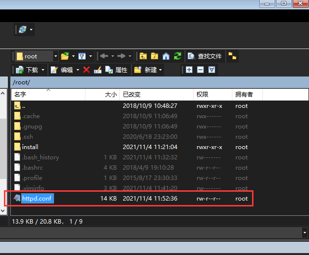
Task: Go back with the left arrow
Action: pos(104,56)
